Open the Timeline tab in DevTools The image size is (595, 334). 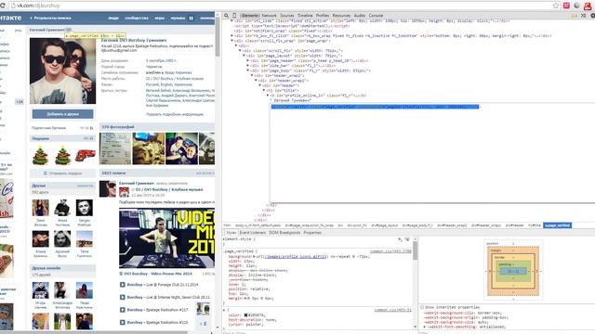(x=305, y=16)
